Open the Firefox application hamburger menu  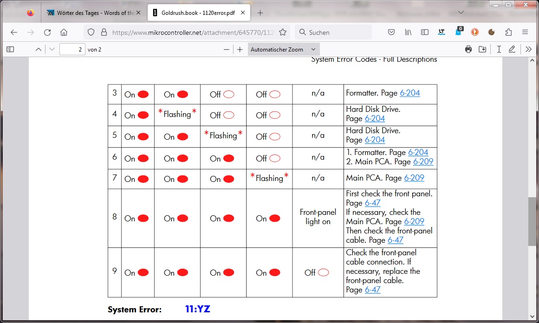(x=525, y=32)
